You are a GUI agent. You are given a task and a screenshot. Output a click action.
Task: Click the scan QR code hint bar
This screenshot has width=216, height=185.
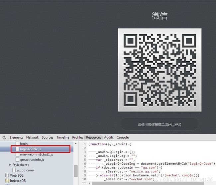(x=160, y=124)
